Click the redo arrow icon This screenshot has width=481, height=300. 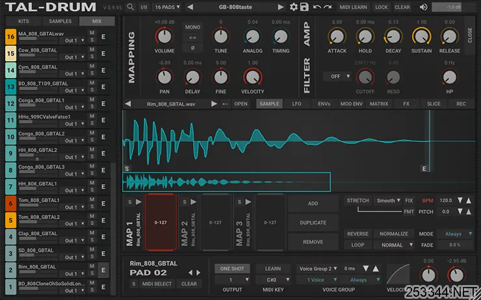[328, 7]
